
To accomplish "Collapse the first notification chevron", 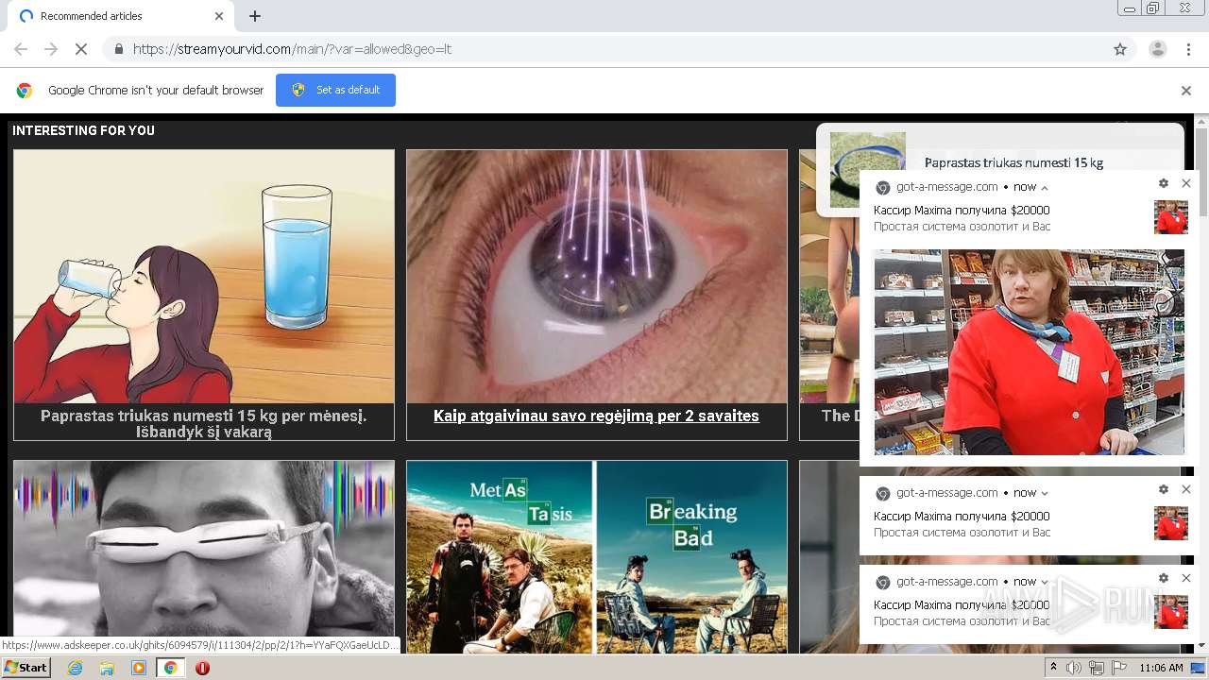I will point(1045,187).
